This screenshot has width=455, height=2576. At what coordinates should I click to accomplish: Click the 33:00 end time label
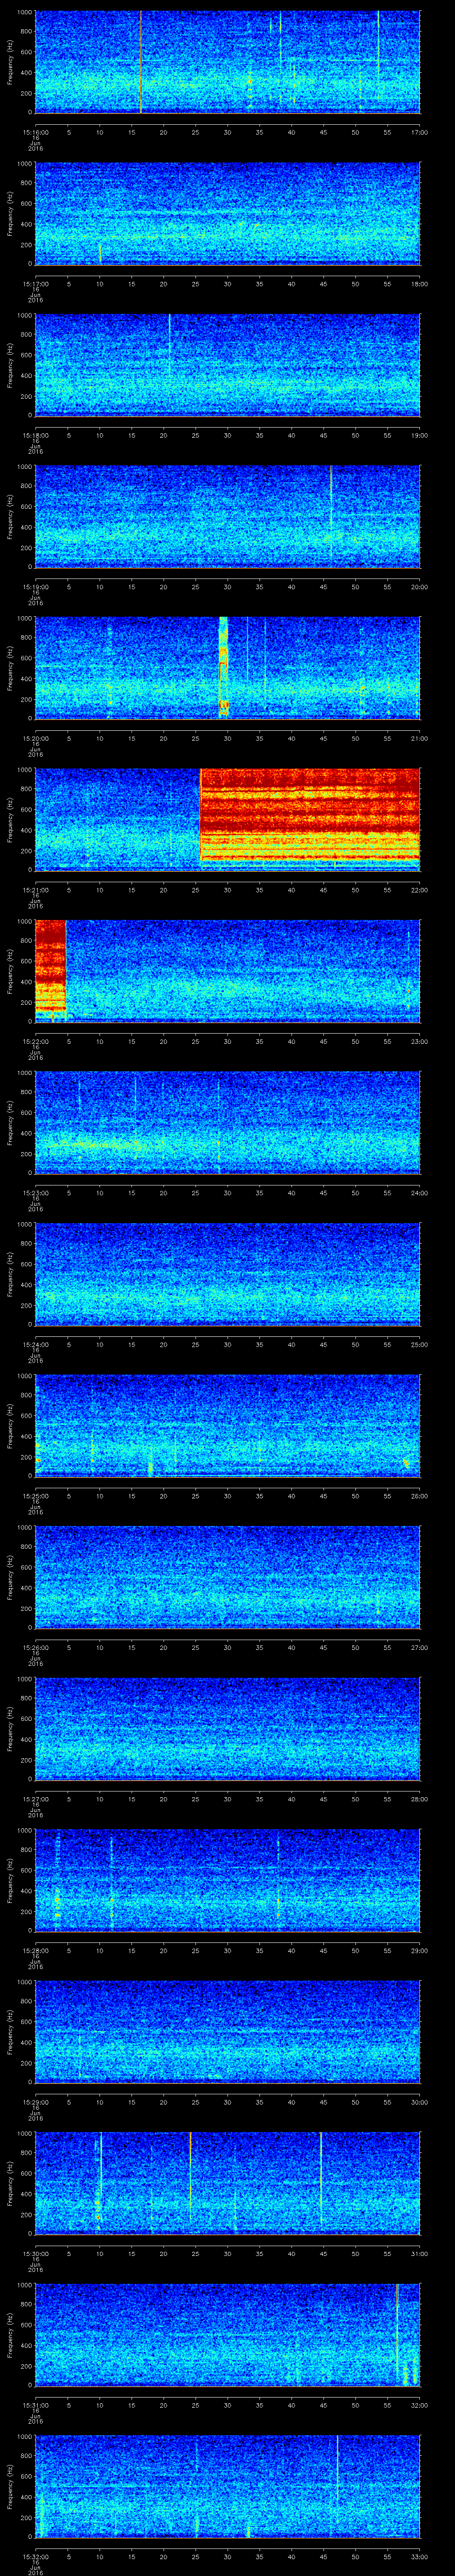pos(419,2556)
